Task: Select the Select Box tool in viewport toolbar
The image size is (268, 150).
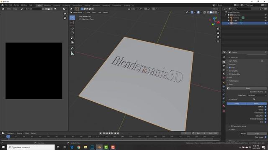Action: pos(72,18)
